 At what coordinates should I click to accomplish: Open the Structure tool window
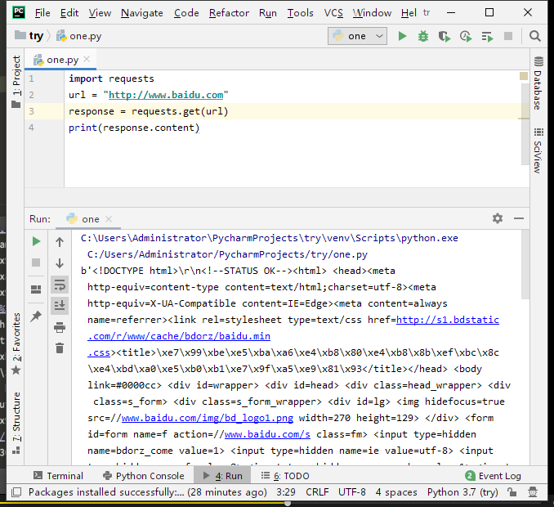16,423
